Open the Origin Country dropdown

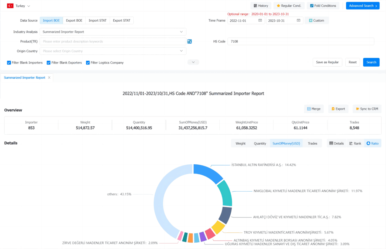[113, 51]
